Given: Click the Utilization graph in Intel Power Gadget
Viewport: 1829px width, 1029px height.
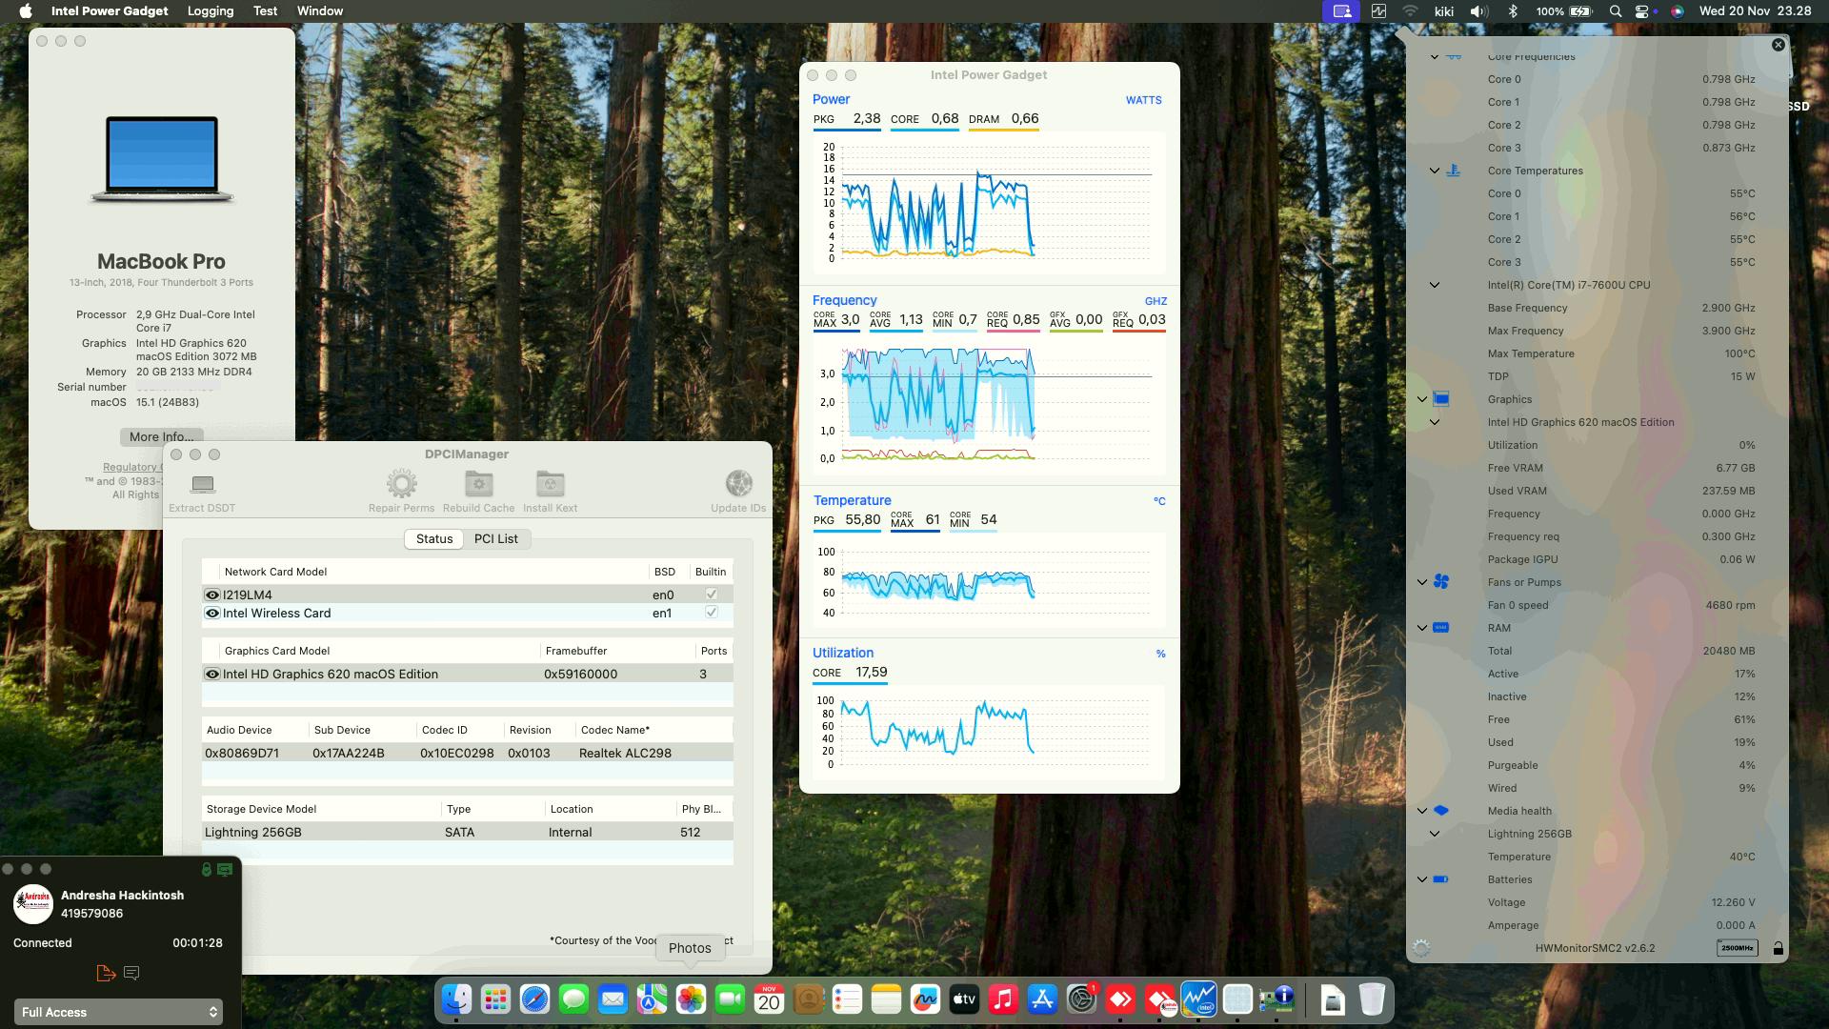Looking at the screenshot, I should click(989, 734).
